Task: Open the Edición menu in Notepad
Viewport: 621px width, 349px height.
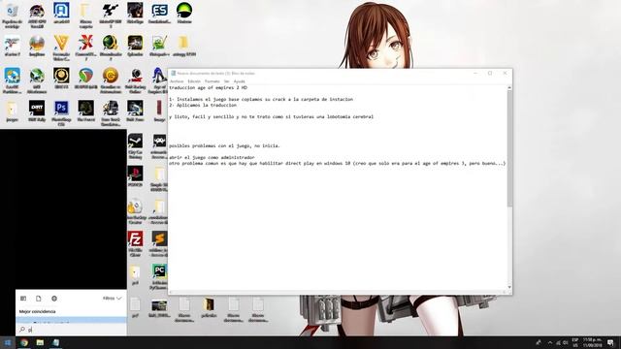Action: [194, 81]
